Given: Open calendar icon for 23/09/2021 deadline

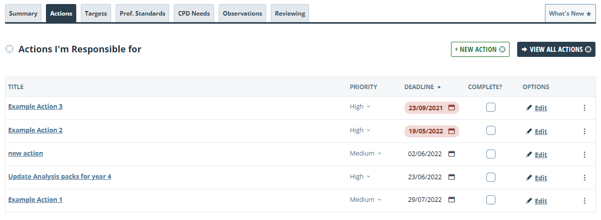Looking at the screenshot, I should pos(452,108).
